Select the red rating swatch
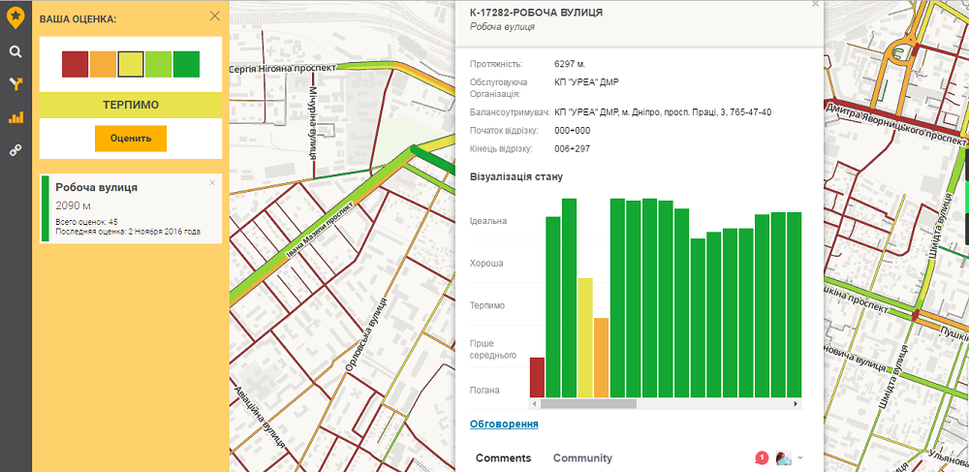Screen dimensions: 969x472 [75, 64]
